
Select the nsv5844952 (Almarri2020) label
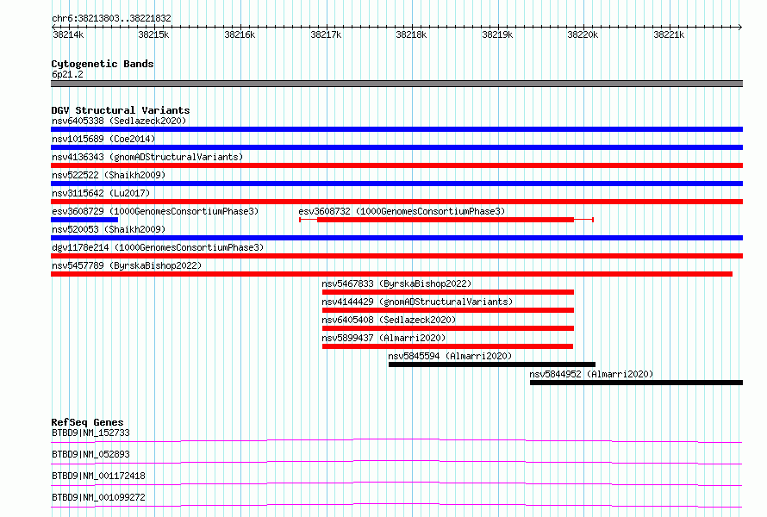591,374
